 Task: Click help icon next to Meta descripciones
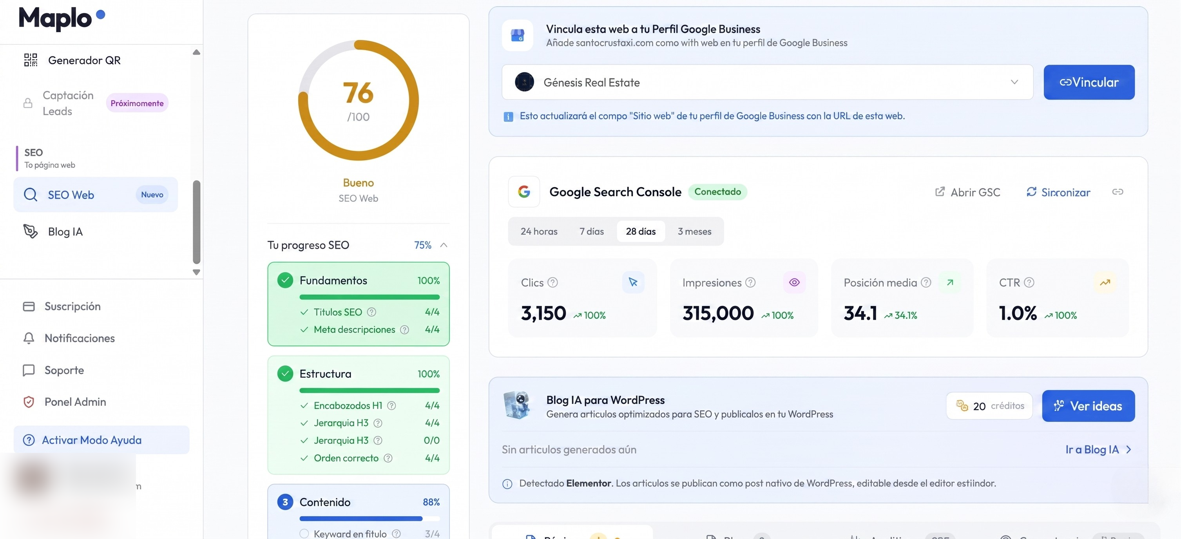pos(404,329)
